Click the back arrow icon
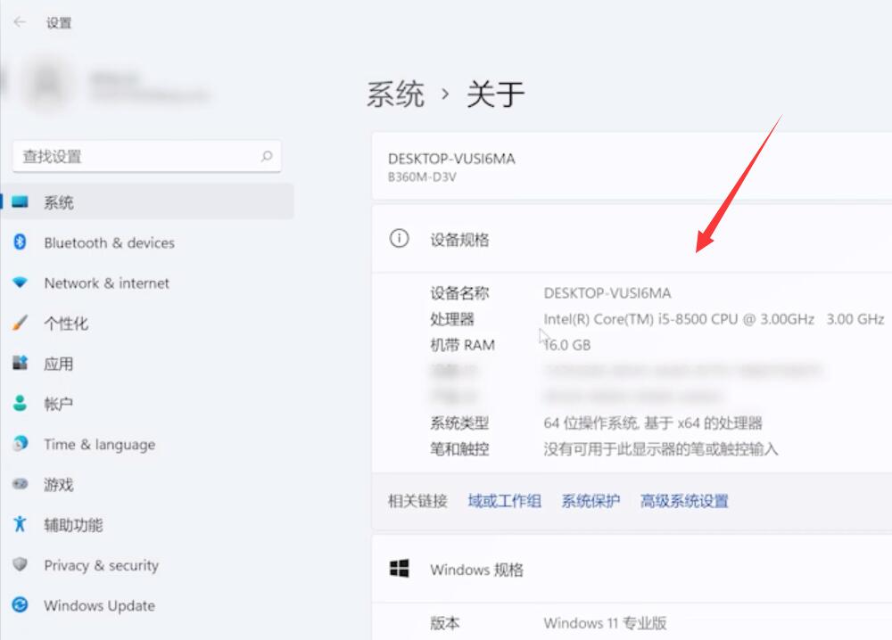The image size is (892, 640). tap(19, 23)
